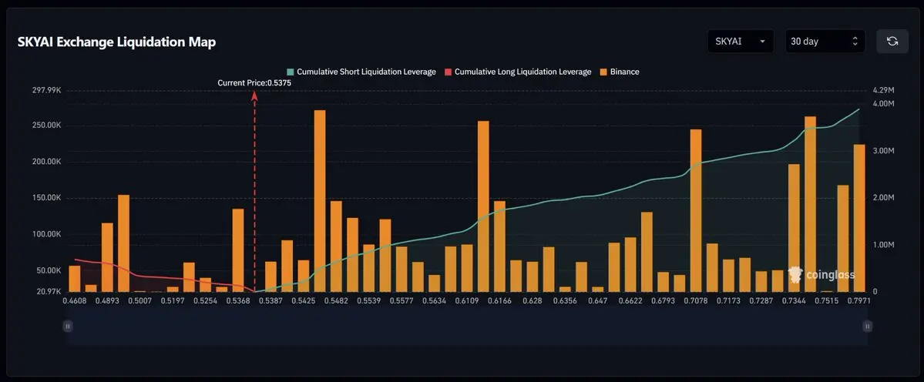Click the 4.00M right axis label
Screen dimensions: 924x382
[883, 104]
